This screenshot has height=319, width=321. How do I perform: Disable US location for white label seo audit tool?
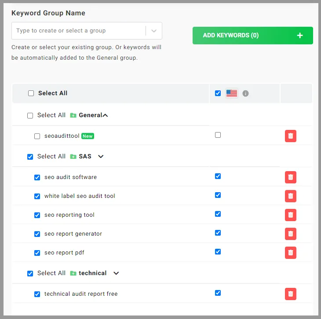tap(218, 195)
